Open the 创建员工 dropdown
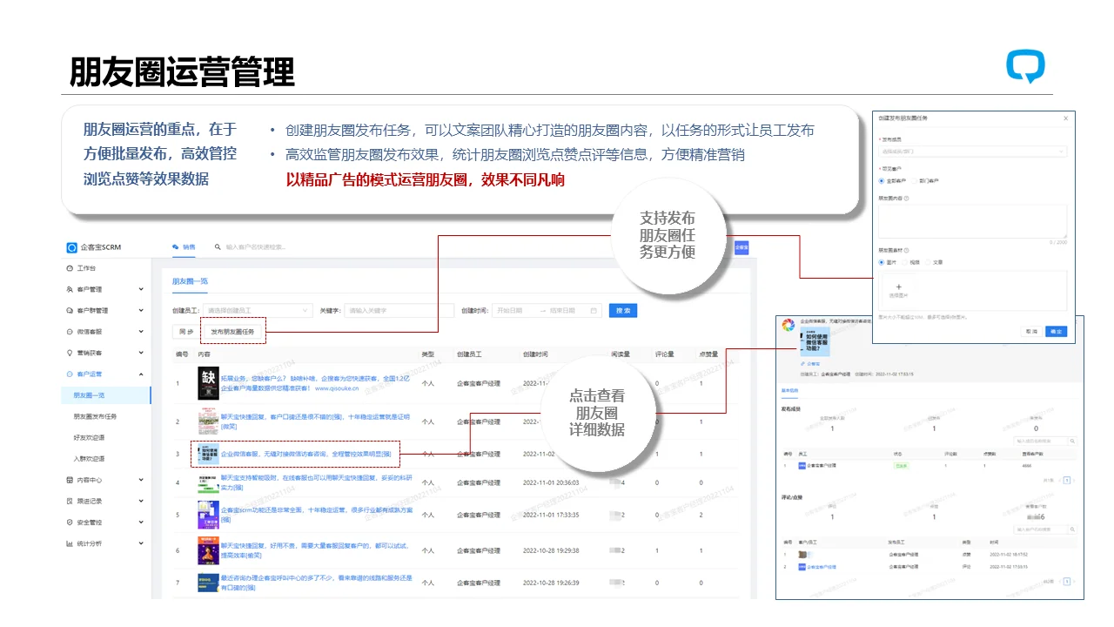Screen dimensions: 1114x627 tap(258, 310)
